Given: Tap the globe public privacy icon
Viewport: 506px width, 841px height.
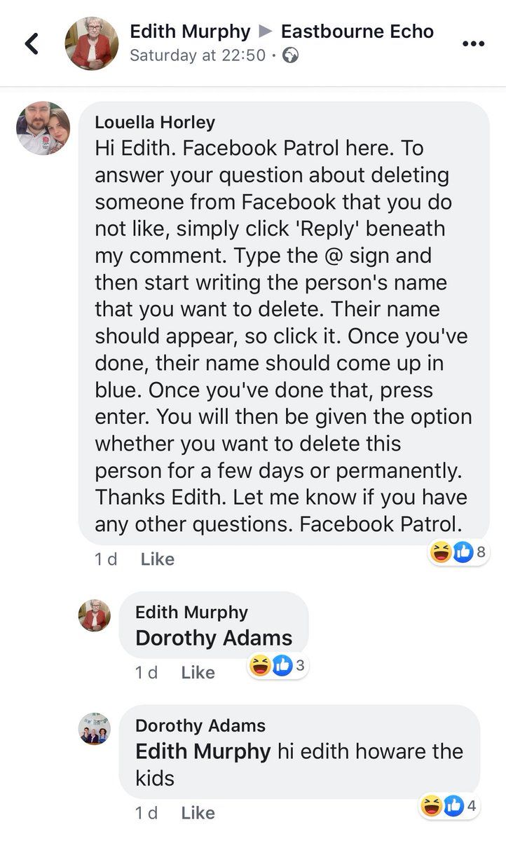Looking at the screenshot, I should coord(290,55).
